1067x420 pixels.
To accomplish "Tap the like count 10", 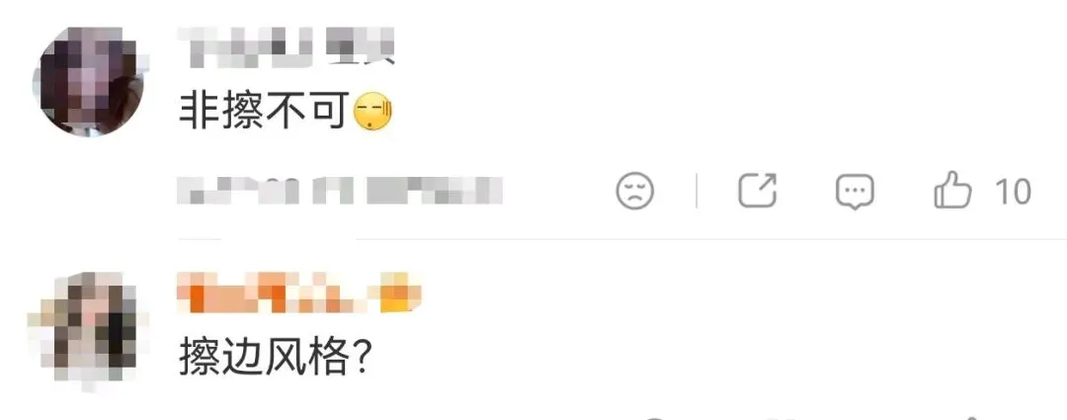I will coord(1014,192).
